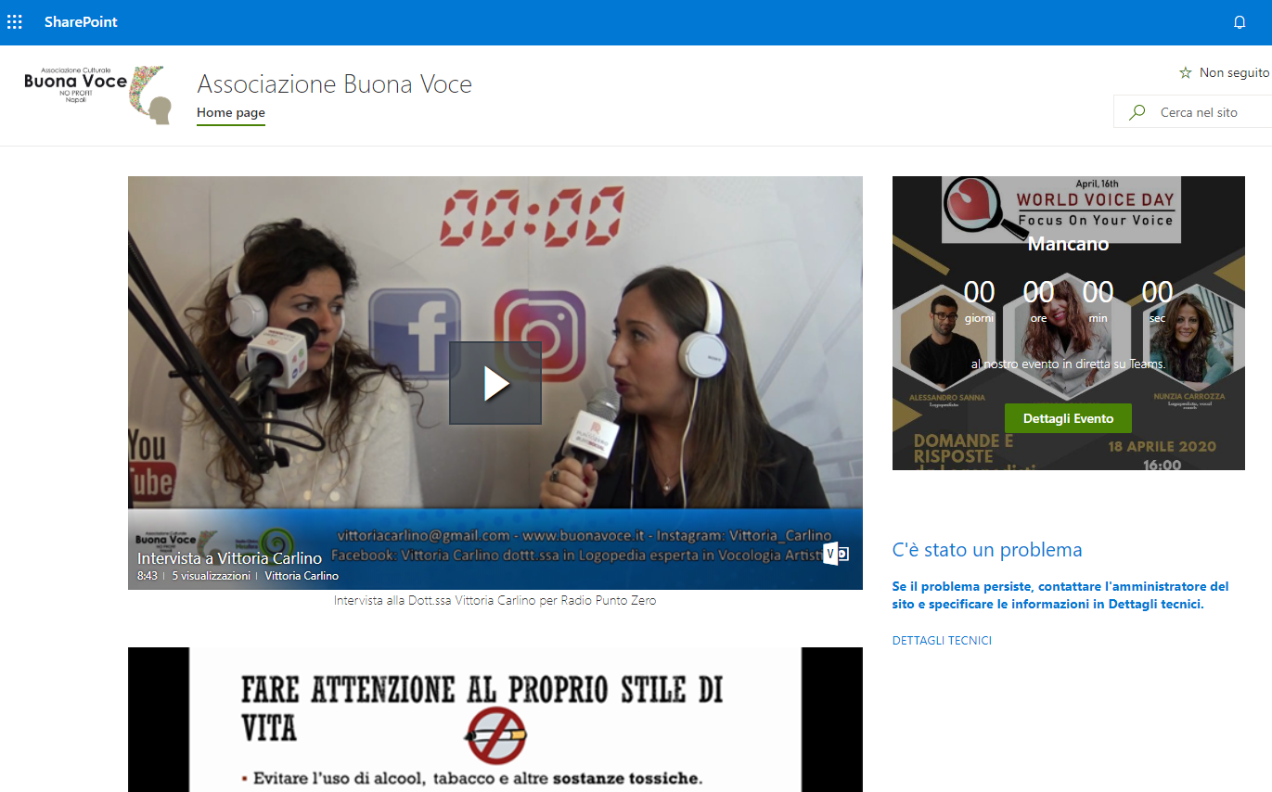Click the ore countdown value
This screenshot has width=1272, height=792.
coord(1038,292)
